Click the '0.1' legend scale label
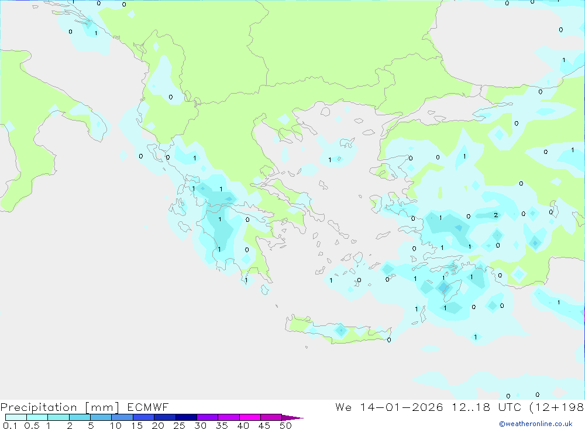The image size is (585, 429). coord(10,425)
